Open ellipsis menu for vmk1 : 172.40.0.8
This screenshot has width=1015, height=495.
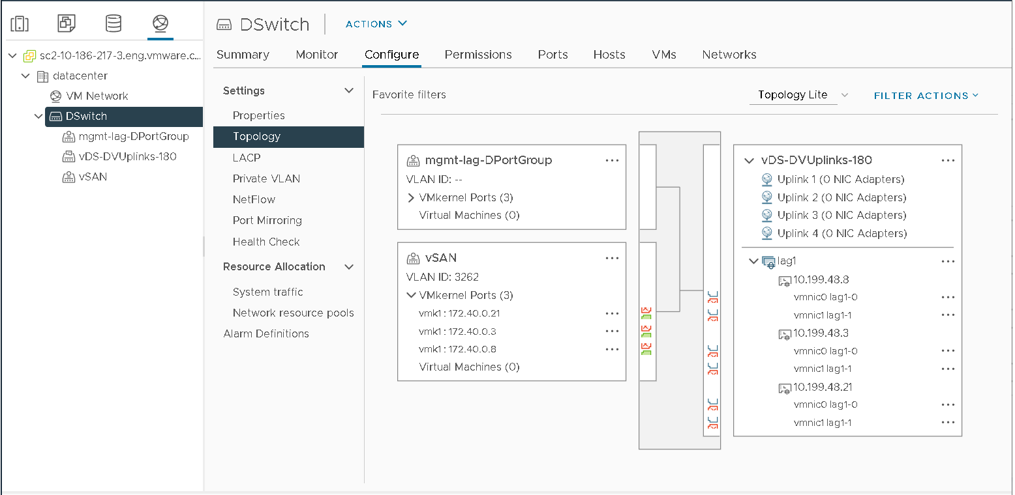tap(612, 349)
